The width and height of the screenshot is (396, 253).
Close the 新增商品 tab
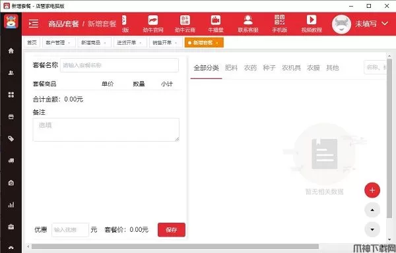click(105, 43)
